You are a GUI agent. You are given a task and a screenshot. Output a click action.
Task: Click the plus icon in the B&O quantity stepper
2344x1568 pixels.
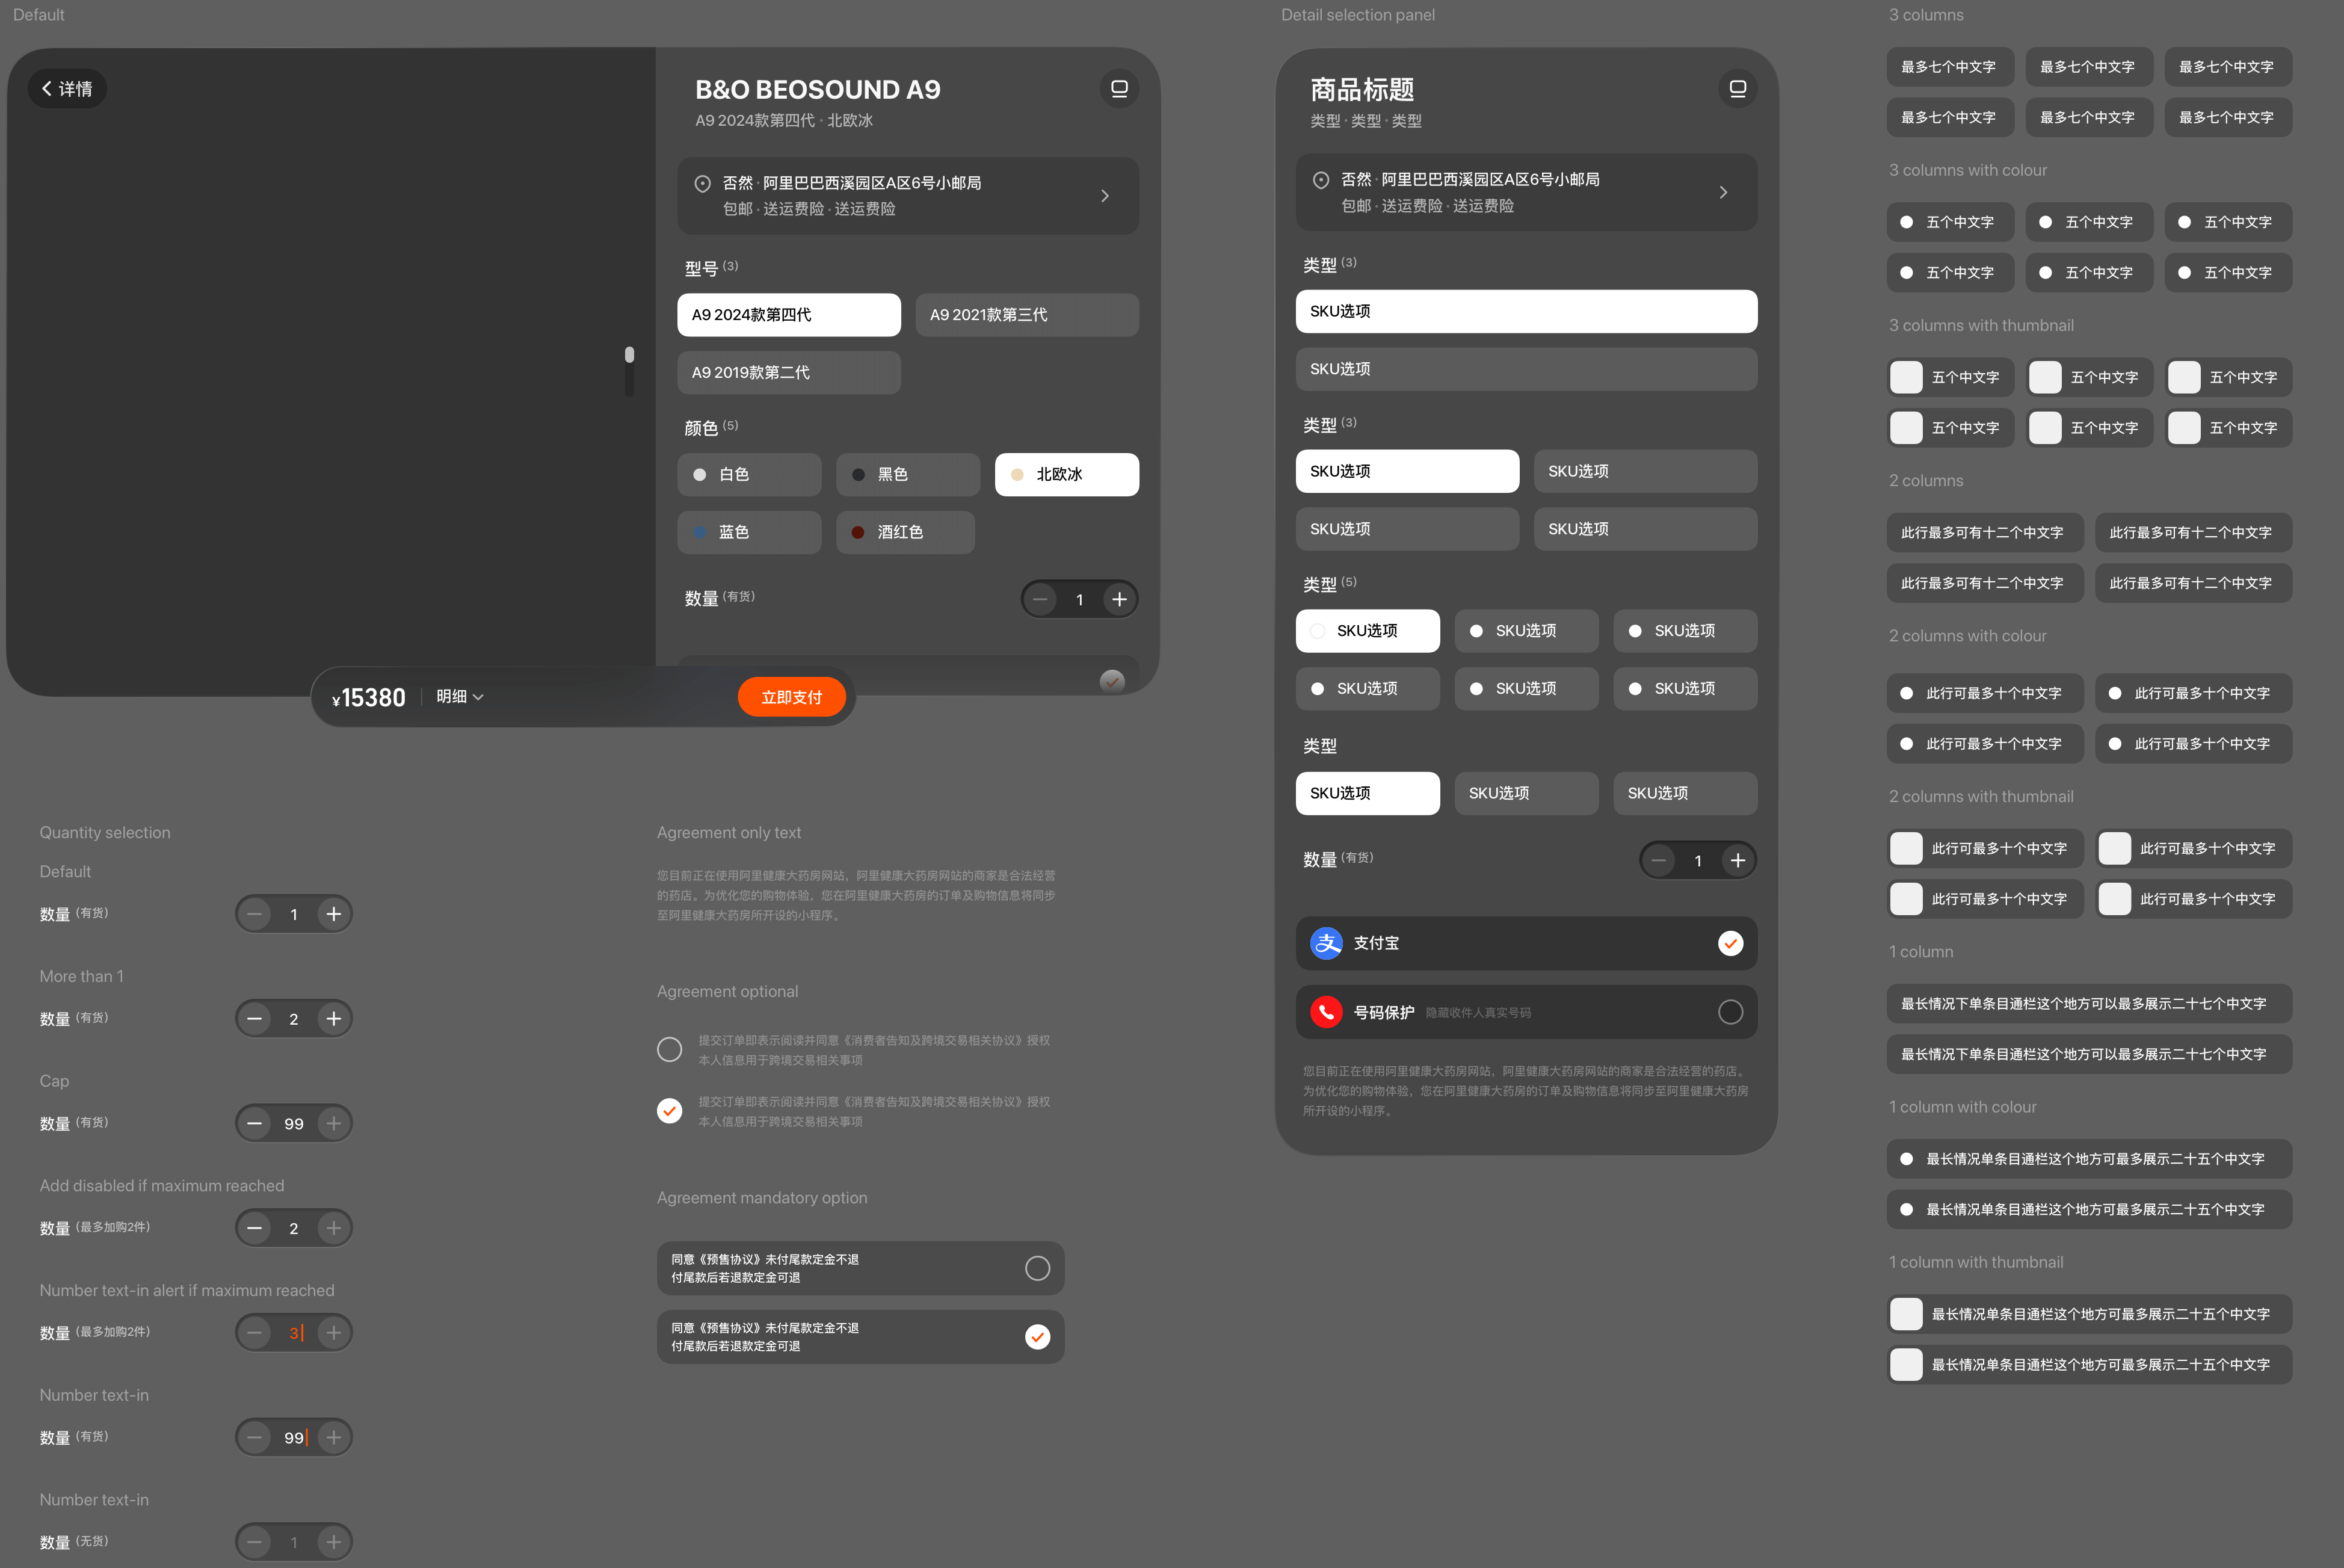click(1119, 599)
